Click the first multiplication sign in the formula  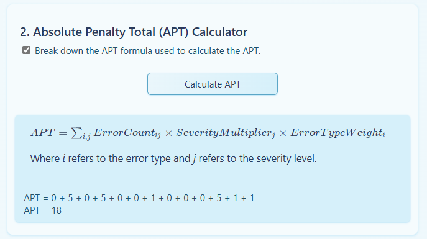pos(168,133)
